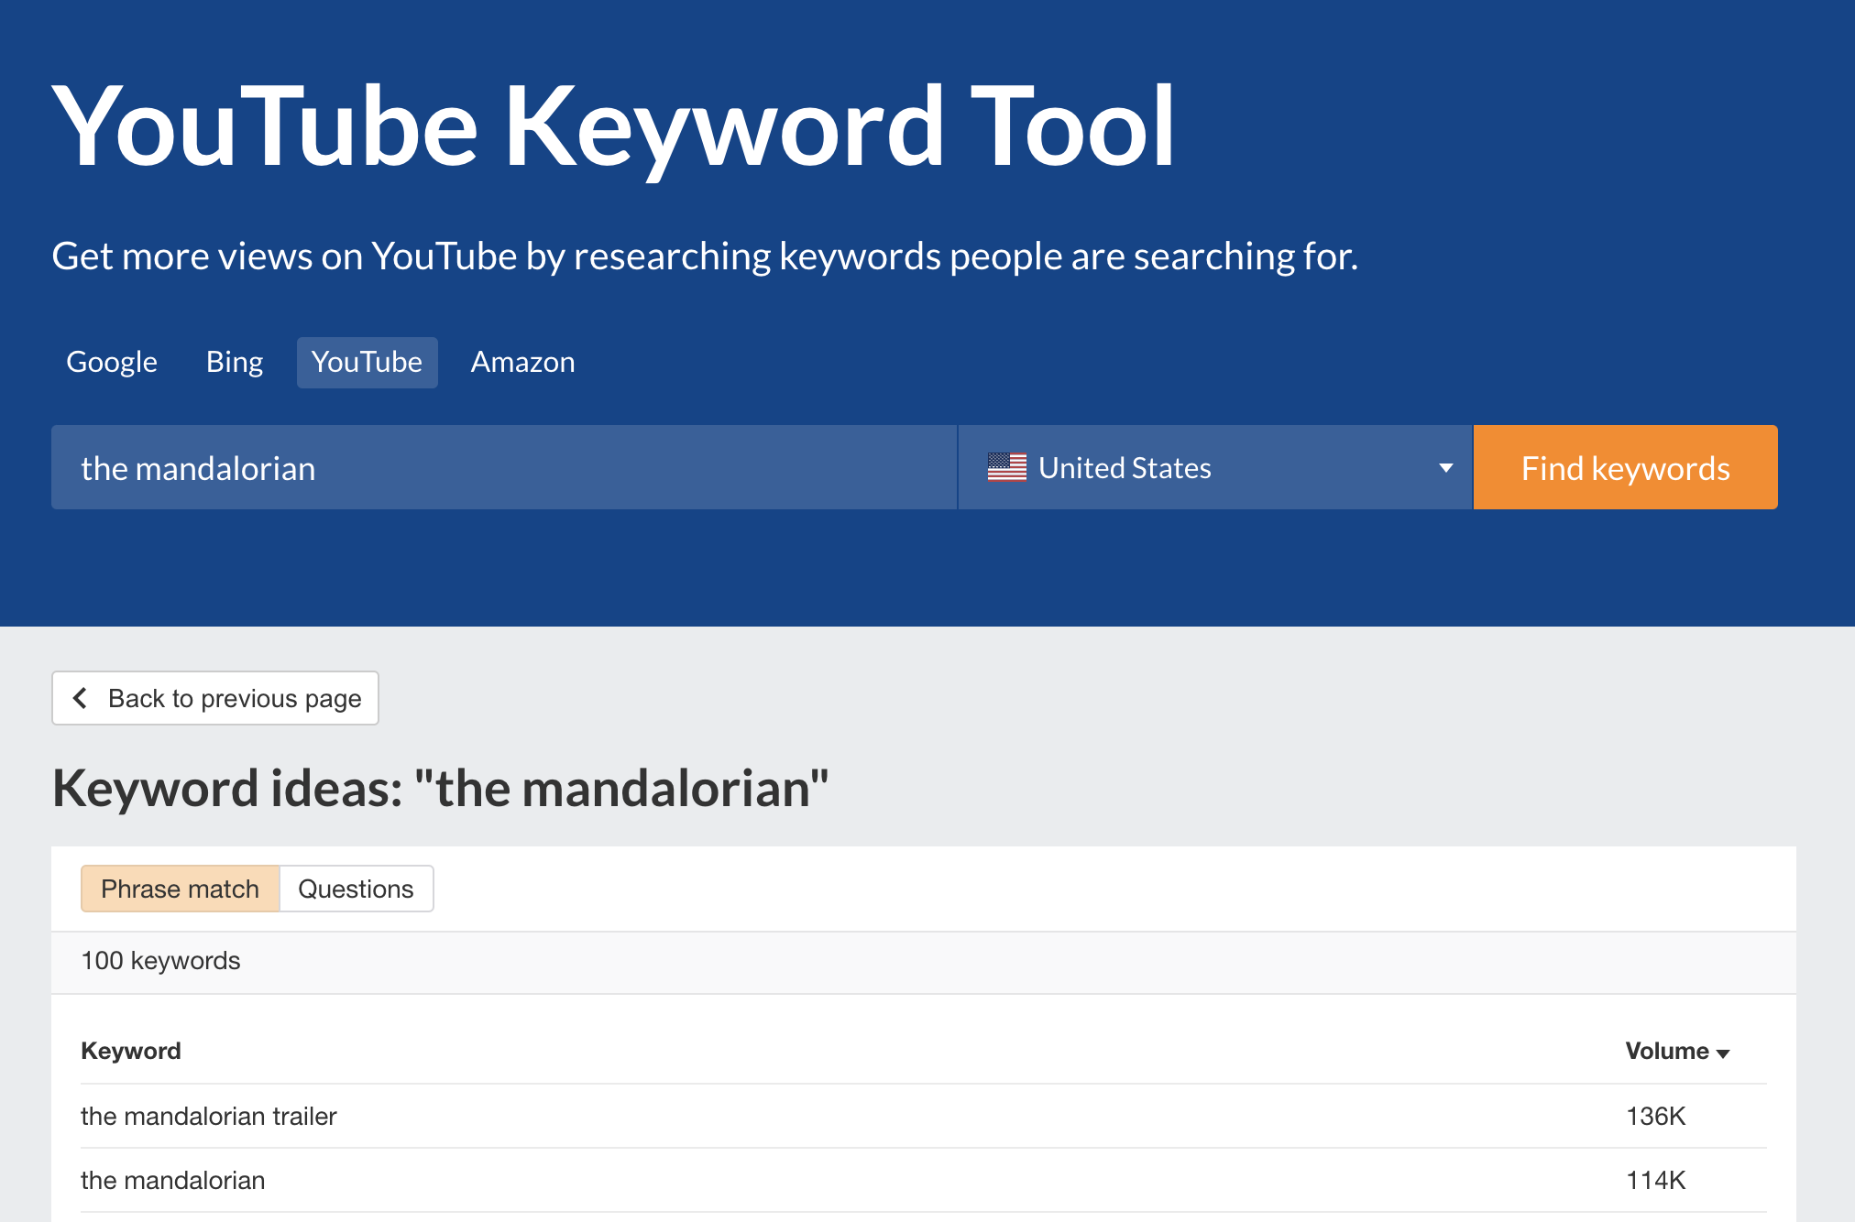Select 'the mandalorian' keyword in results table
Viewport: 1855px width, 1222px height.
click(x=172, y=1180)
